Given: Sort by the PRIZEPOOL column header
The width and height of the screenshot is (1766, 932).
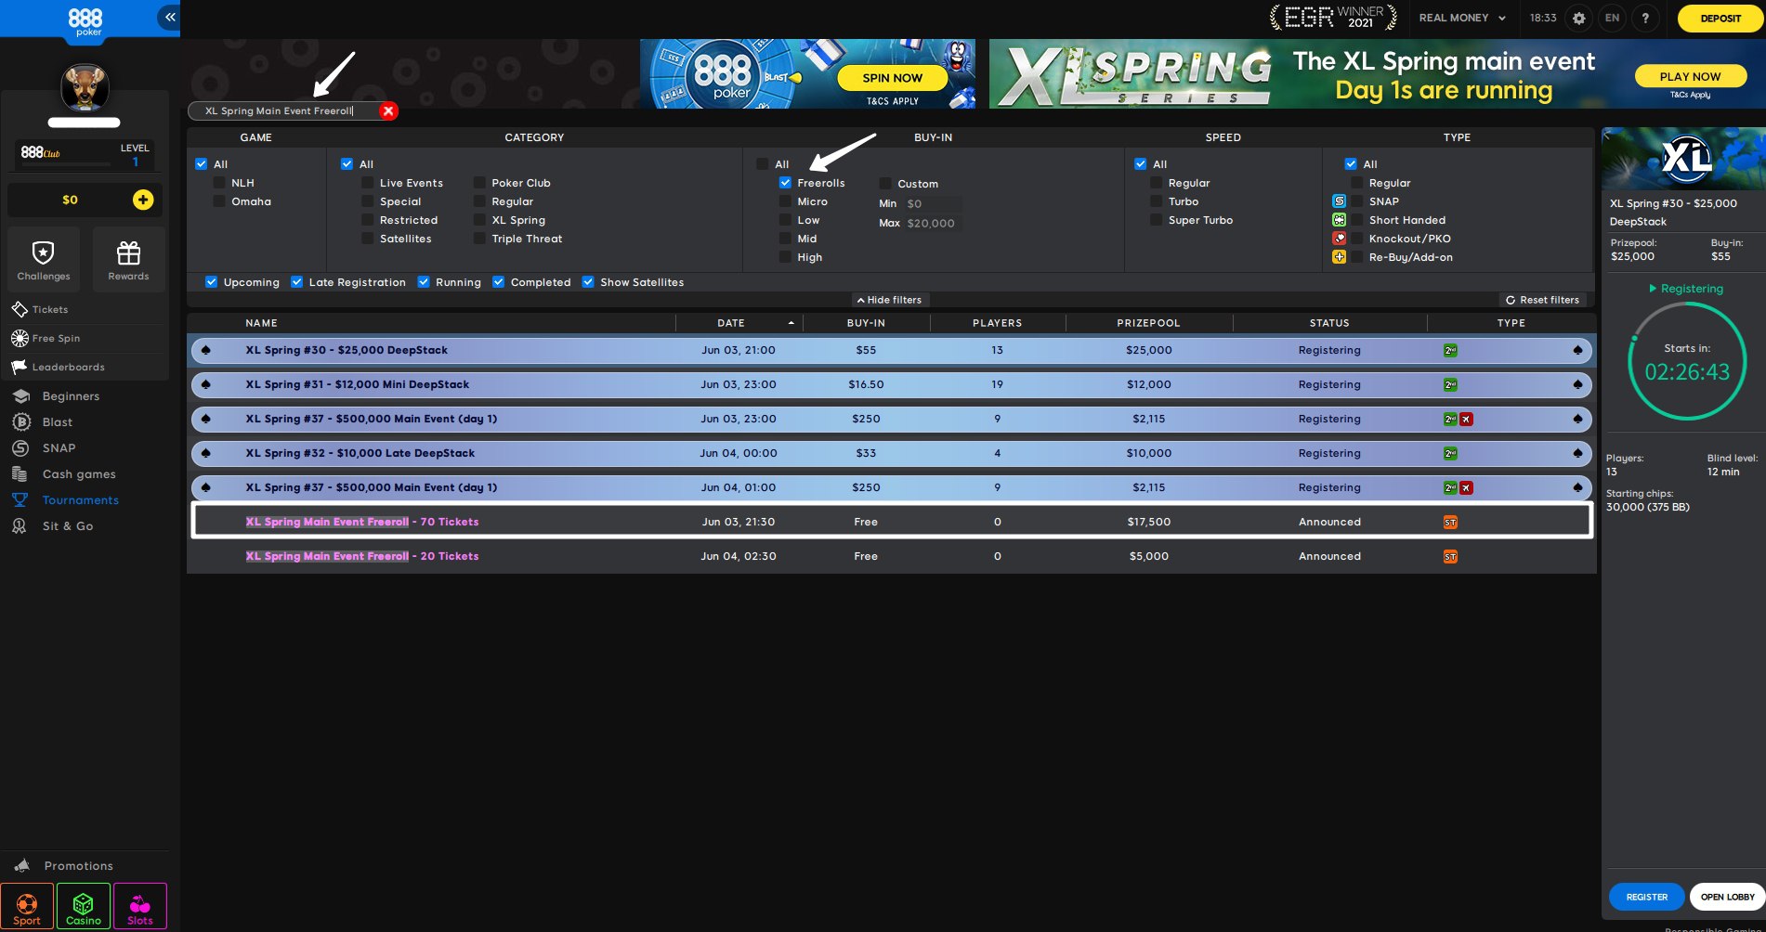Looking at the screenshot, I should pos(1148,323).
